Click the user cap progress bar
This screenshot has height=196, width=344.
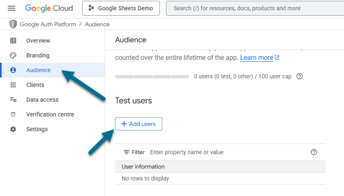(x=152, y=77)
